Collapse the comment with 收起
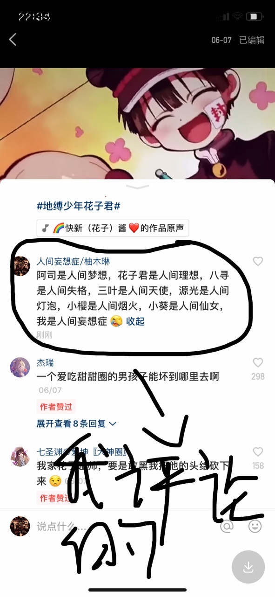This screenshot has height=597, width=275. tap(135, 321)
